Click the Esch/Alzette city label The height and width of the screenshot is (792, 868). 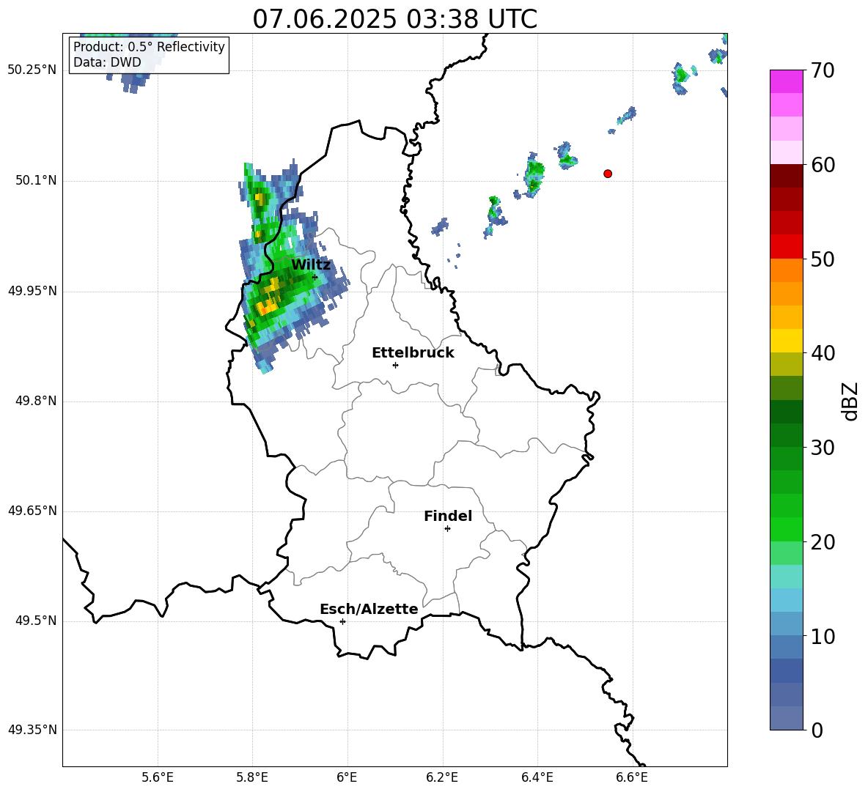(369, 609)
